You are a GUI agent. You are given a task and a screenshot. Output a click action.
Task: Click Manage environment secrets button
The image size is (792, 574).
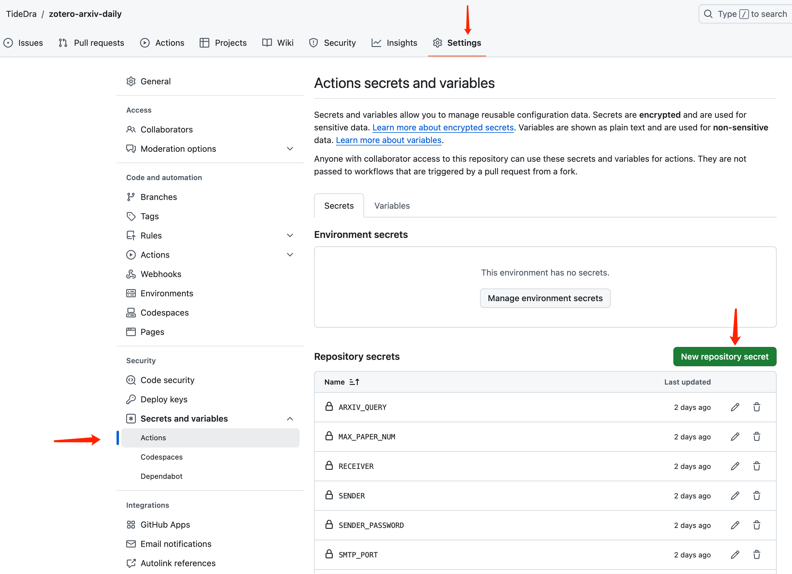tap(545, 298)
